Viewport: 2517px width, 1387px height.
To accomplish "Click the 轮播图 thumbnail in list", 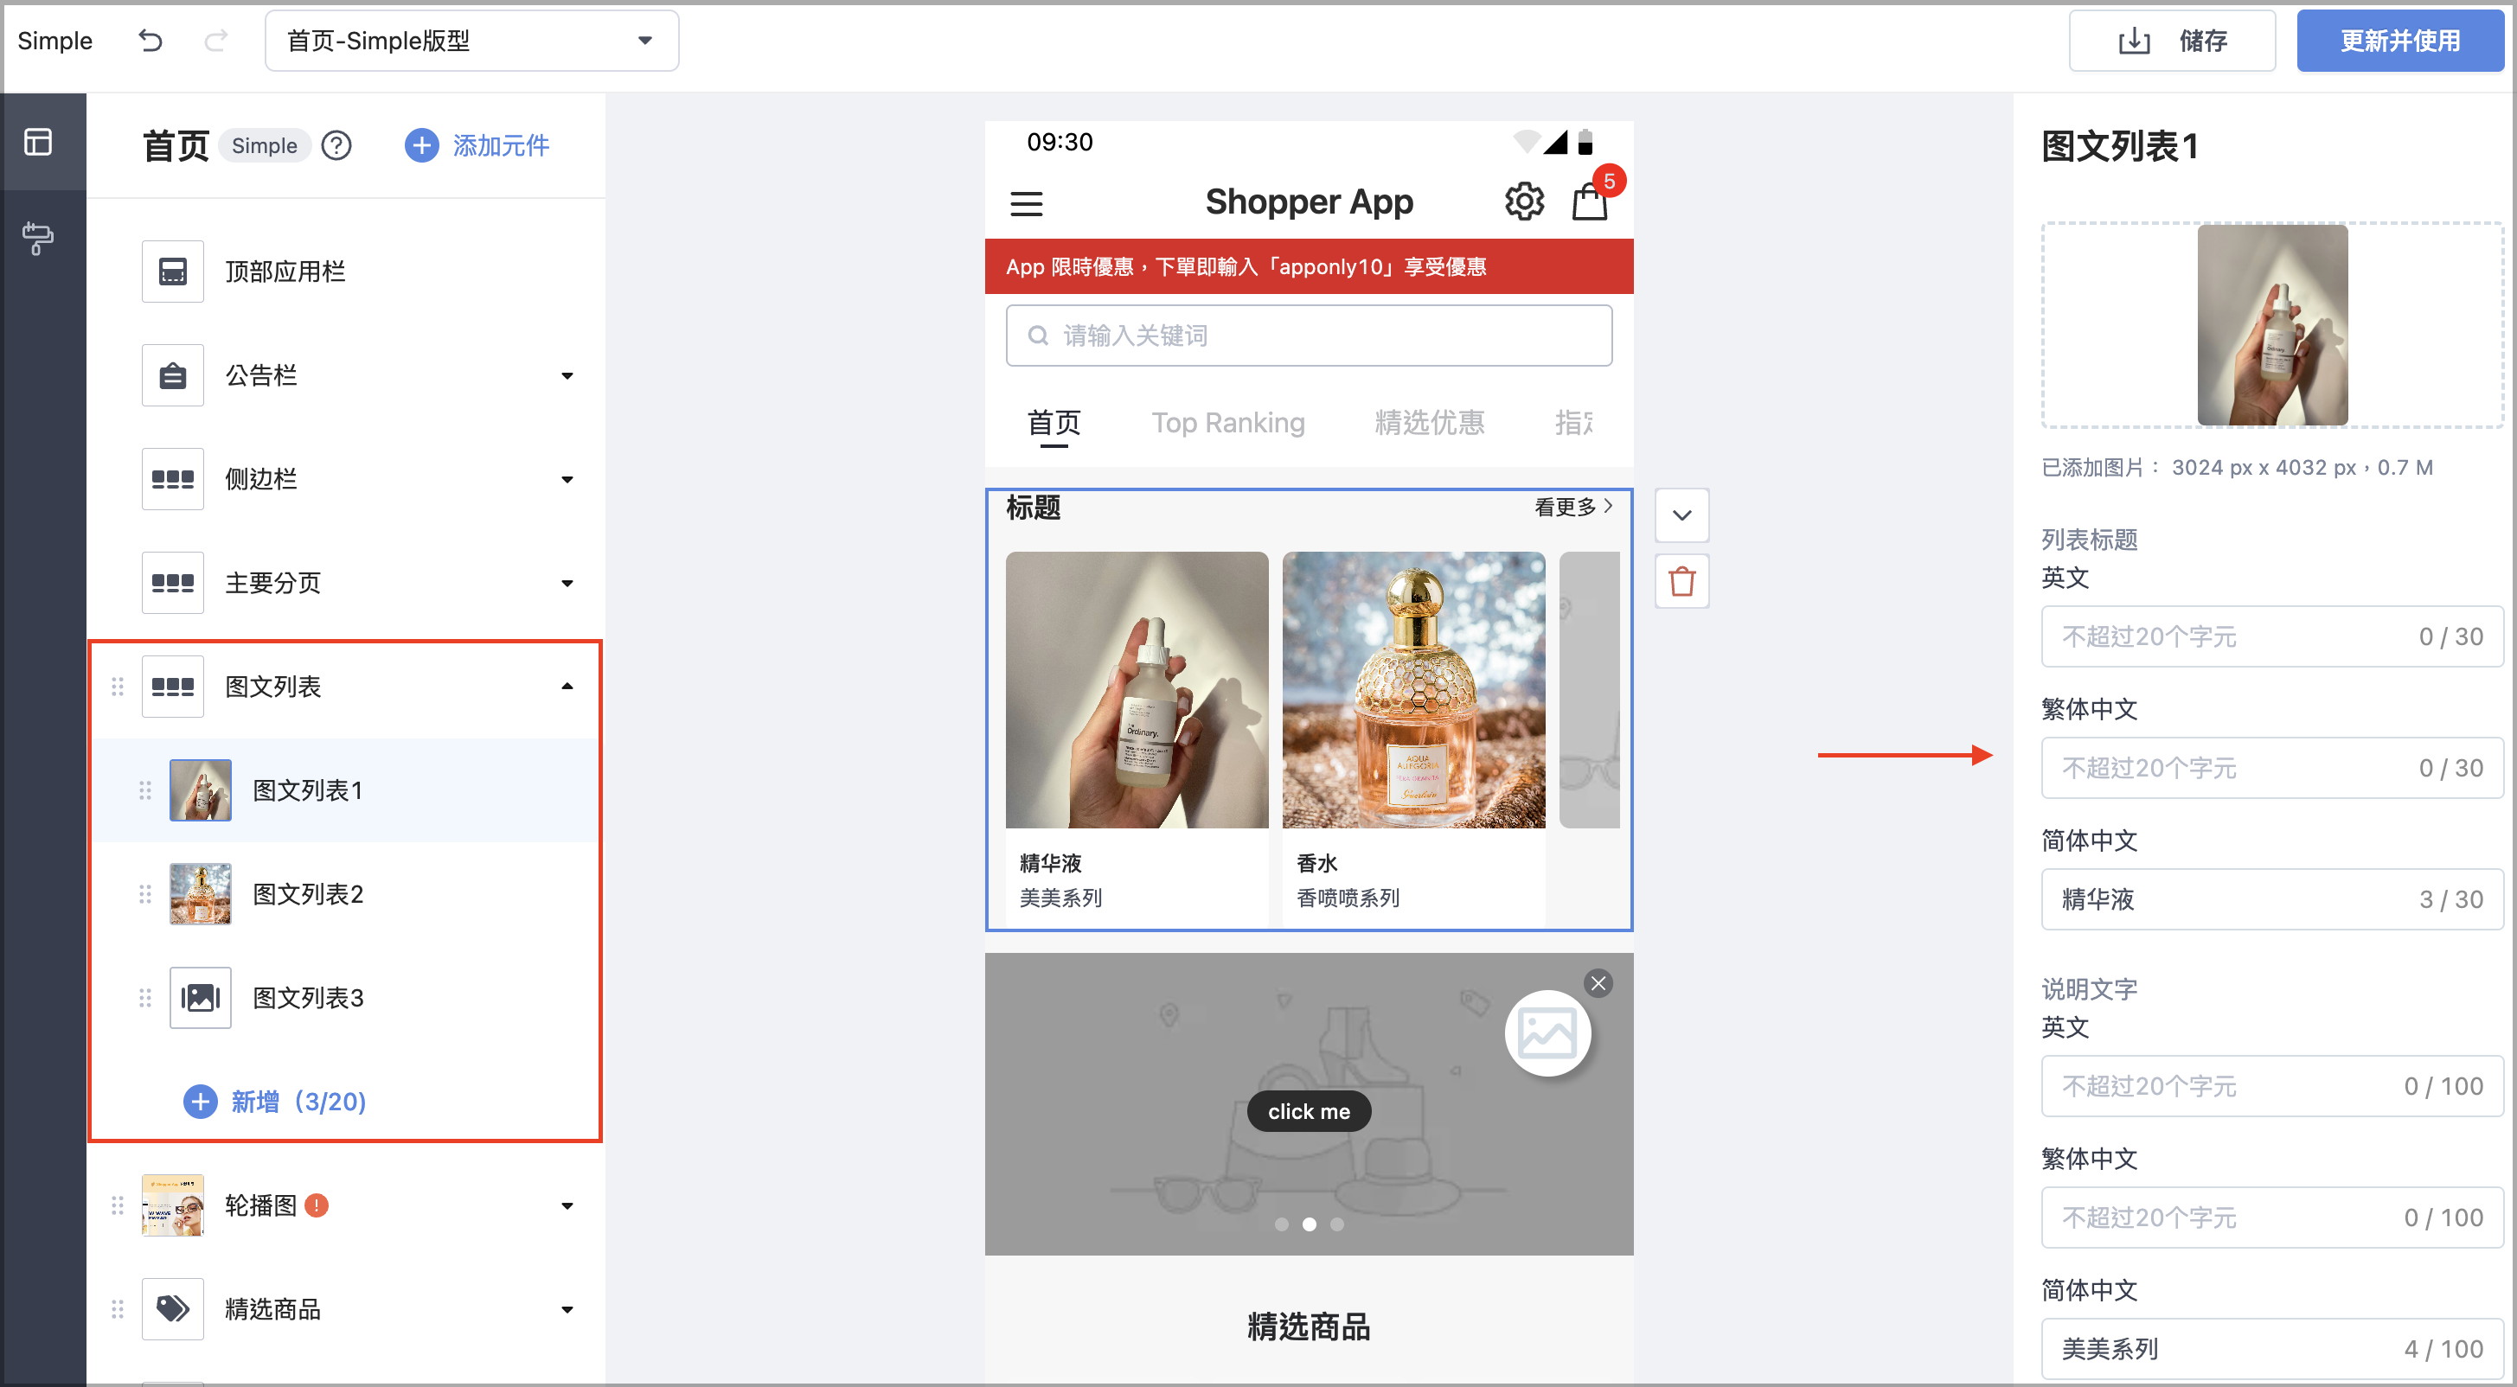I will tap(173, 1205).
